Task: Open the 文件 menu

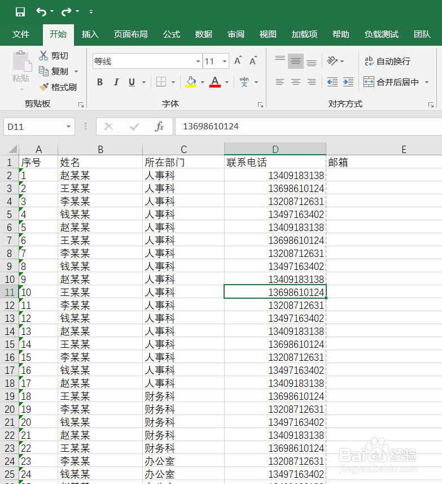Action: pyautogui.click(x=21, y=34)
